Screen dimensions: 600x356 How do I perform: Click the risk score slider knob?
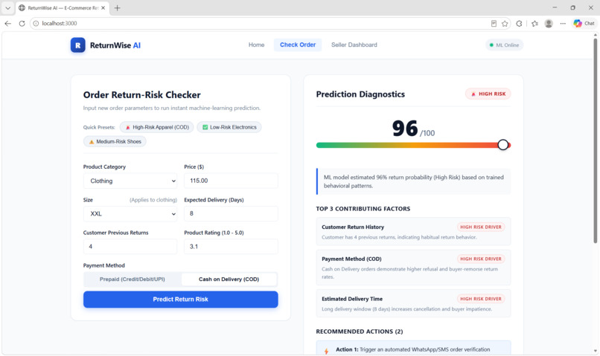tap(503, 145)
